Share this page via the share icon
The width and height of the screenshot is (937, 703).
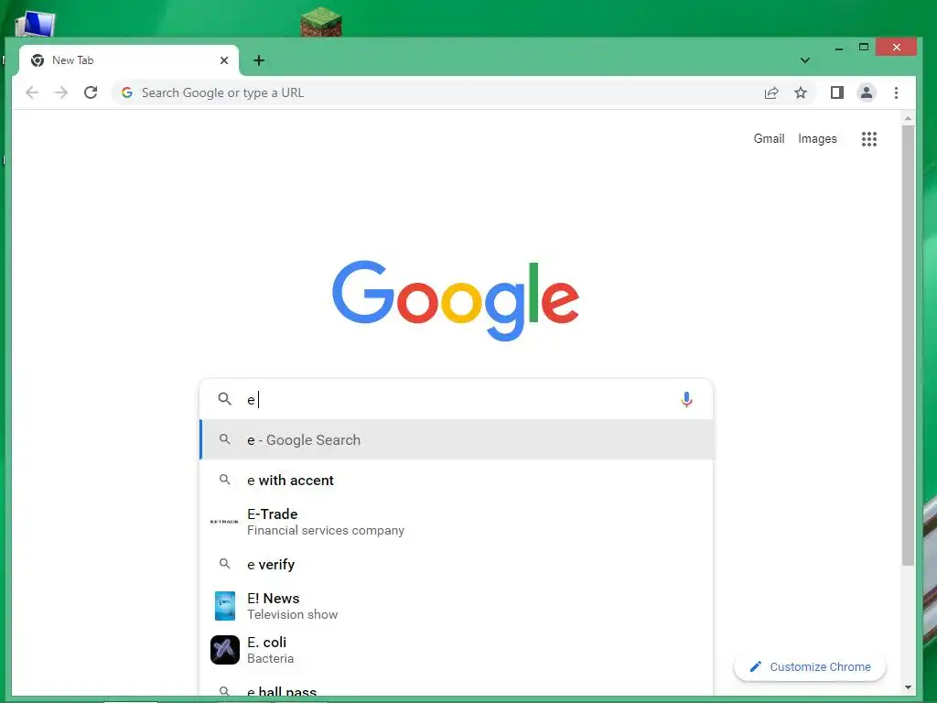click(771, 92)
